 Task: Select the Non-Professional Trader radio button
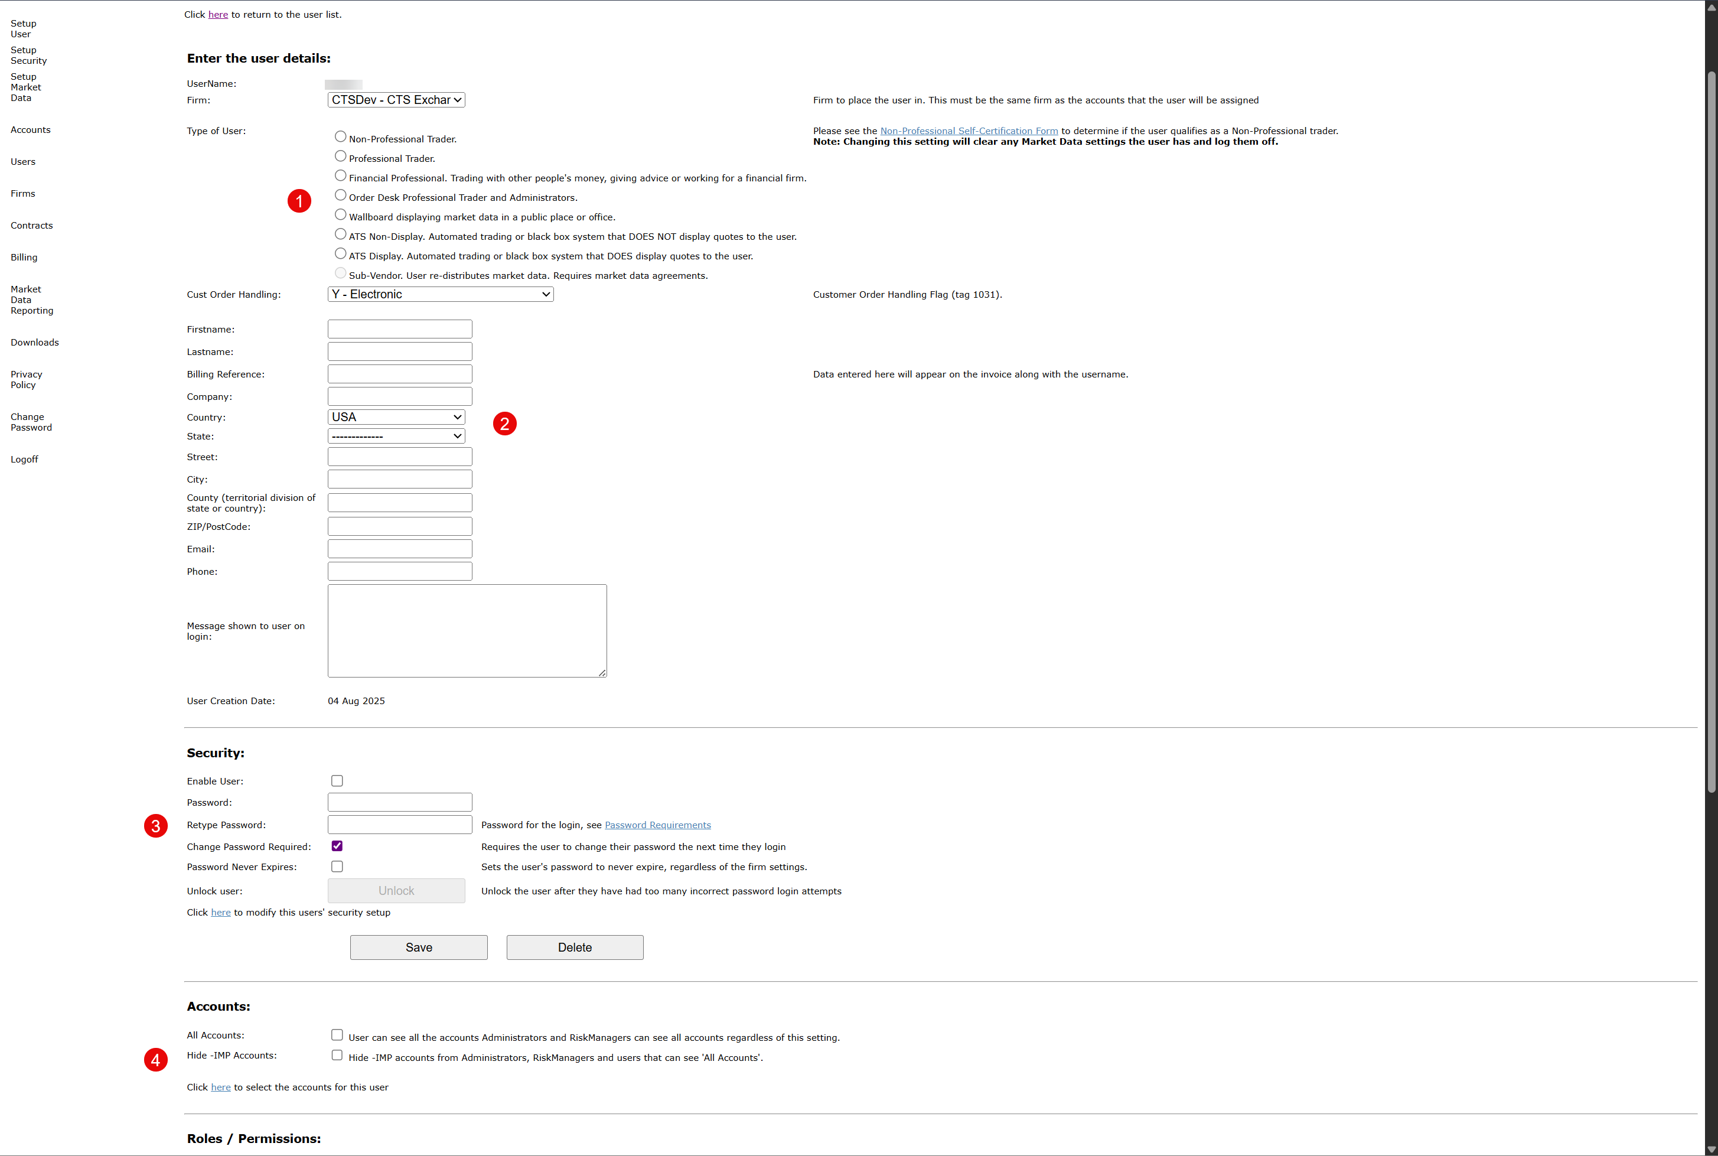click(x=340, y=136)
